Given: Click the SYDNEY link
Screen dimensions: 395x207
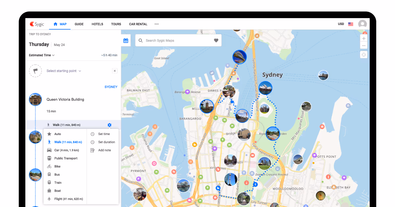Looking at the screenshot, I should (111, 87).
